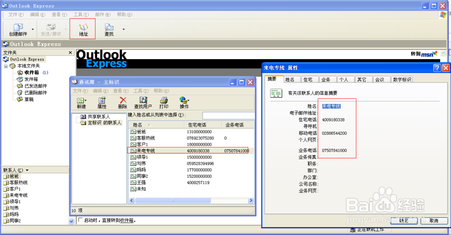The height and width of the screenshot is (235, 451).
Task: Click the 创建邮件 toolbar icon
Action: 18,30
